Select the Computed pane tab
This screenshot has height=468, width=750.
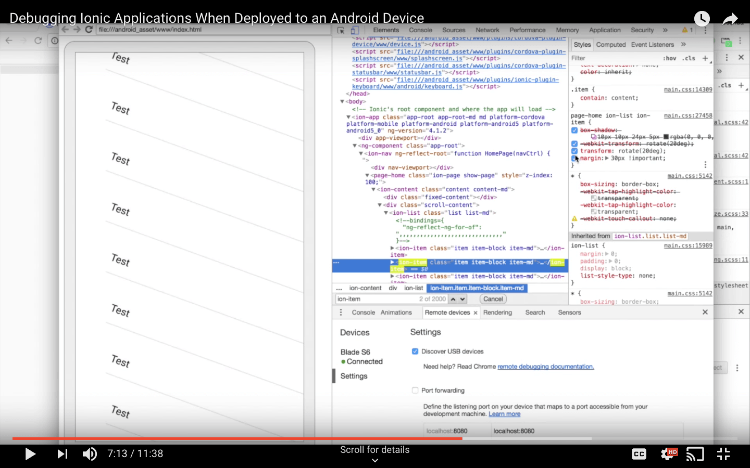pos(611,45)
